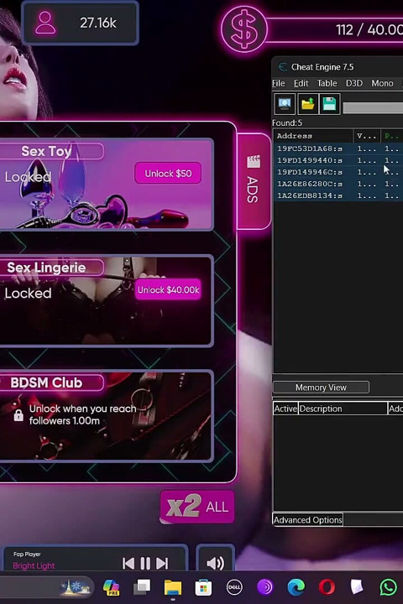The width and height of the screenshot is (403, 604).
Task: Click the 27.16k followers count
Action: coord(98,23)
